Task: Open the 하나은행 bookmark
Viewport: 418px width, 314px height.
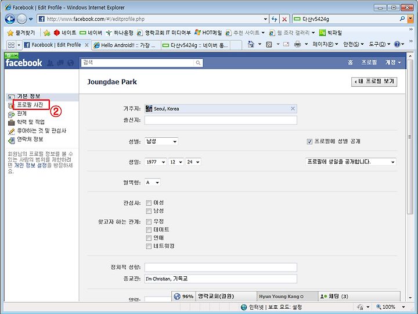Action: pyautogui.click(x=120, y=33)
